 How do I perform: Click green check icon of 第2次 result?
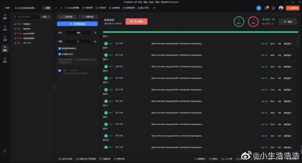pyautogui.click(x=106, y=55)
